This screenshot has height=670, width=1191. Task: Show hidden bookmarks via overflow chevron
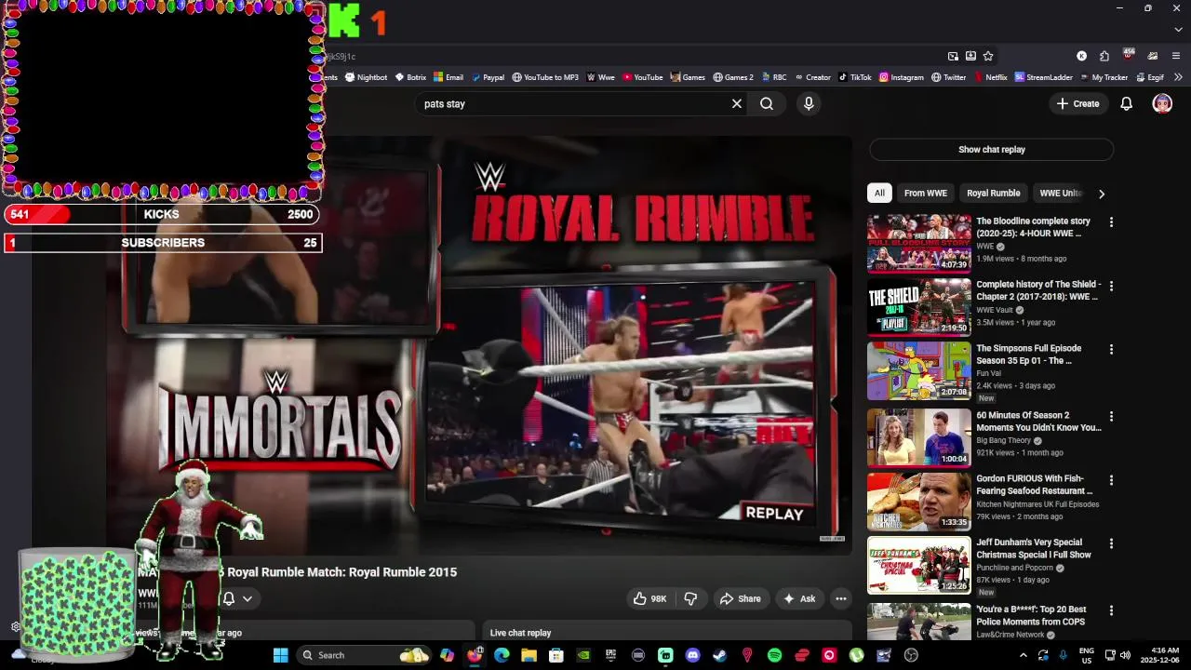coord(1179,77)
